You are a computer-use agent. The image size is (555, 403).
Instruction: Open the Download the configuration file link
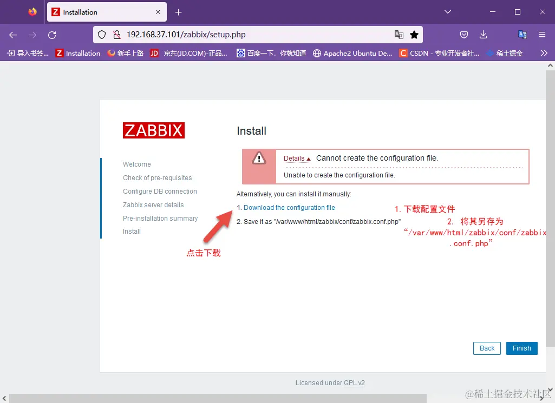point(290,207)
